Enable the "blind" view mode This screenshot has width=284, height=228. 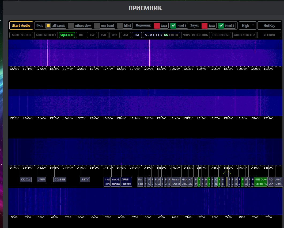124,26
